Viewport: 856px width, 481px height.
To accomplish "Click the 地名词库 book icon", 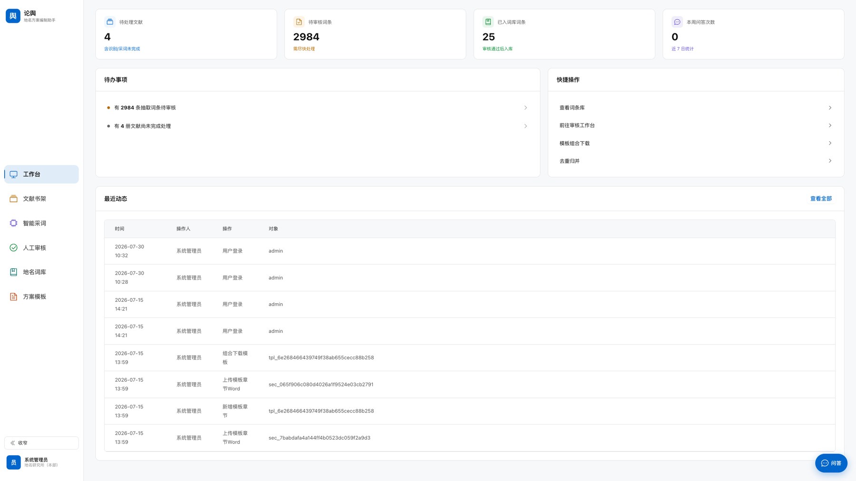I will pyautogui.click(x=14, y=272).
